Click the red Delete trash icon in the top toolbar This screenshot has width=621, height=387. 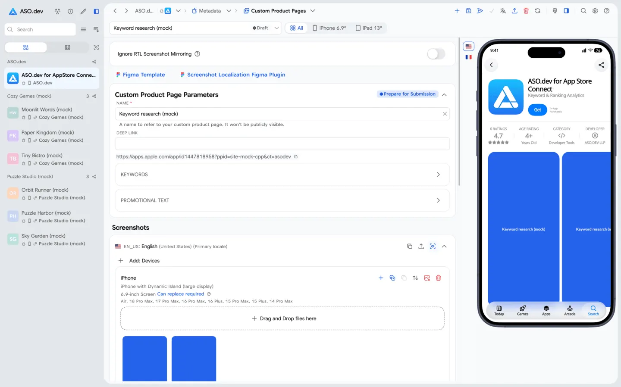(526, 11)
